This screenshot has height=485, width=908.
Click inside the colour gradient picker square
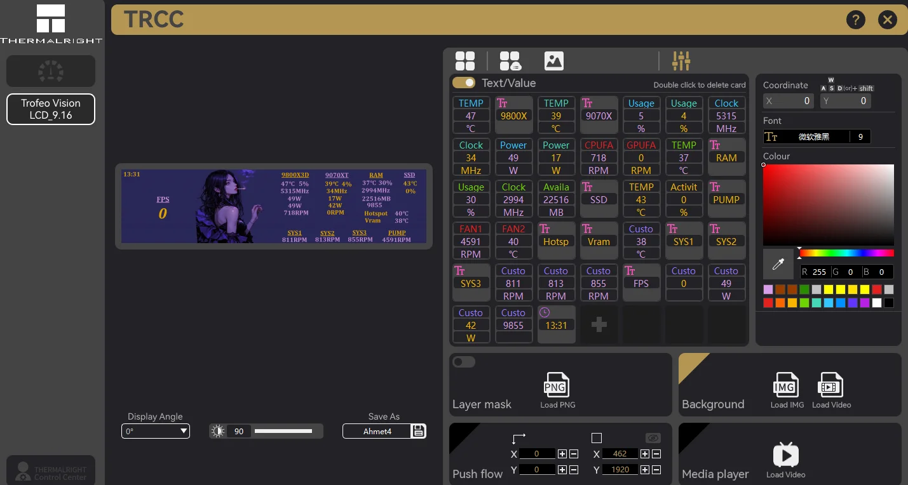pos(829,205)
